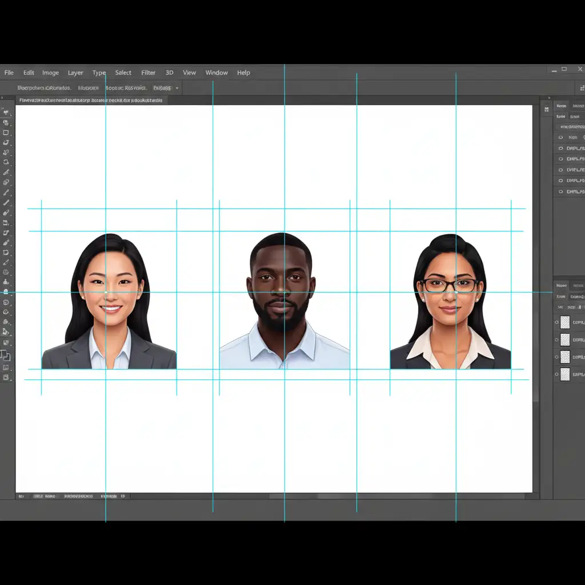
Task: Select the Move tool atop the toolbar
Action: [6, 113]
